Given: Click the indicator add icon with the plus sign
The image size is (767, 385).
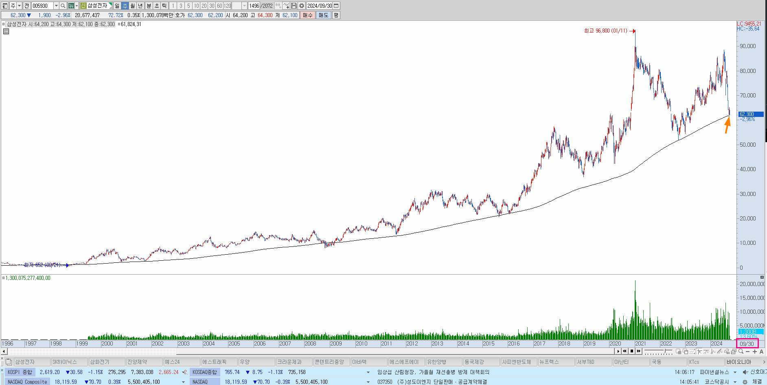Looking at the screenshot, I should tap(286, 6).
